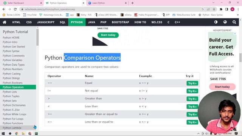Open Python Variables in the sidebar
The height and width of the screenshot is (136, 242).
12,60
